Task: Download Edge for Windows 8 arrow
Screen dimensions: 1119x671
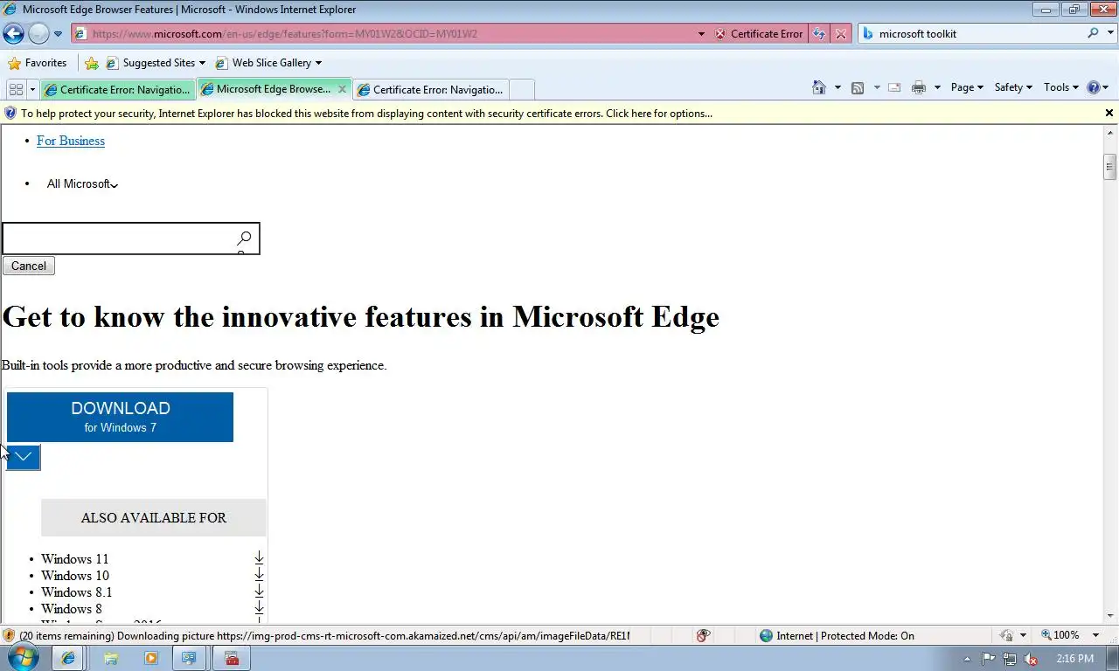Action: [x=260, y=607]
